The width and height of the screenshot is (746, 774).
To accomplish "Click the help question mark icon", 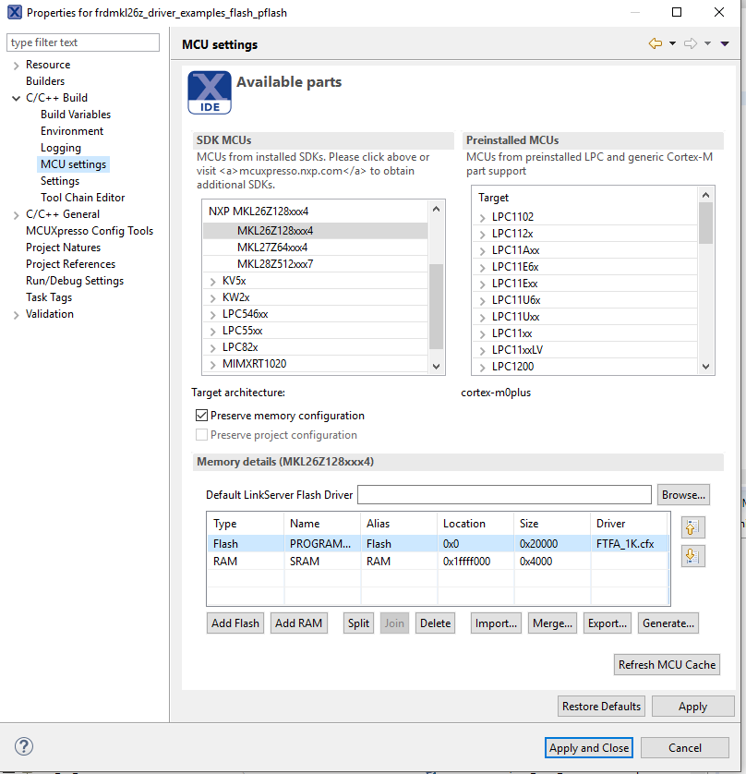I will pyautogui.click(x=24, y=746).
